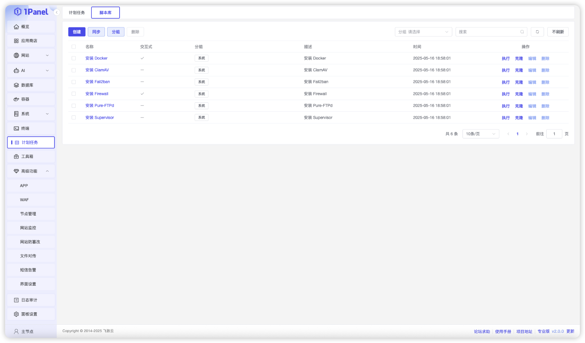The width and height of the screenshot is (585, 343).
Task: Click the 前往 page number input field
Action: (554, 134)
